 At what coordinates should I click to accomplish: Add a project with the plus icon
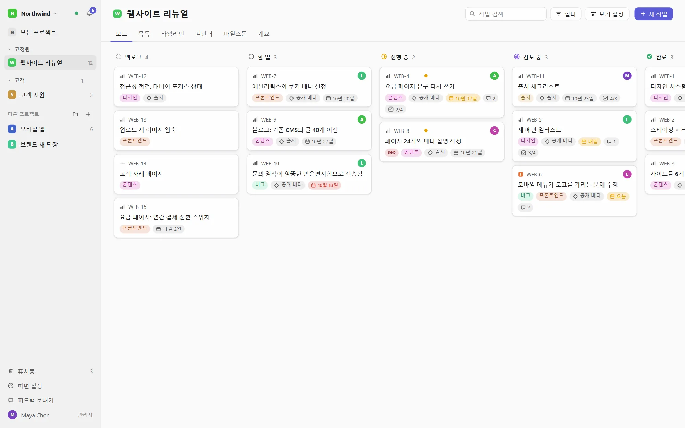(88, 114)
